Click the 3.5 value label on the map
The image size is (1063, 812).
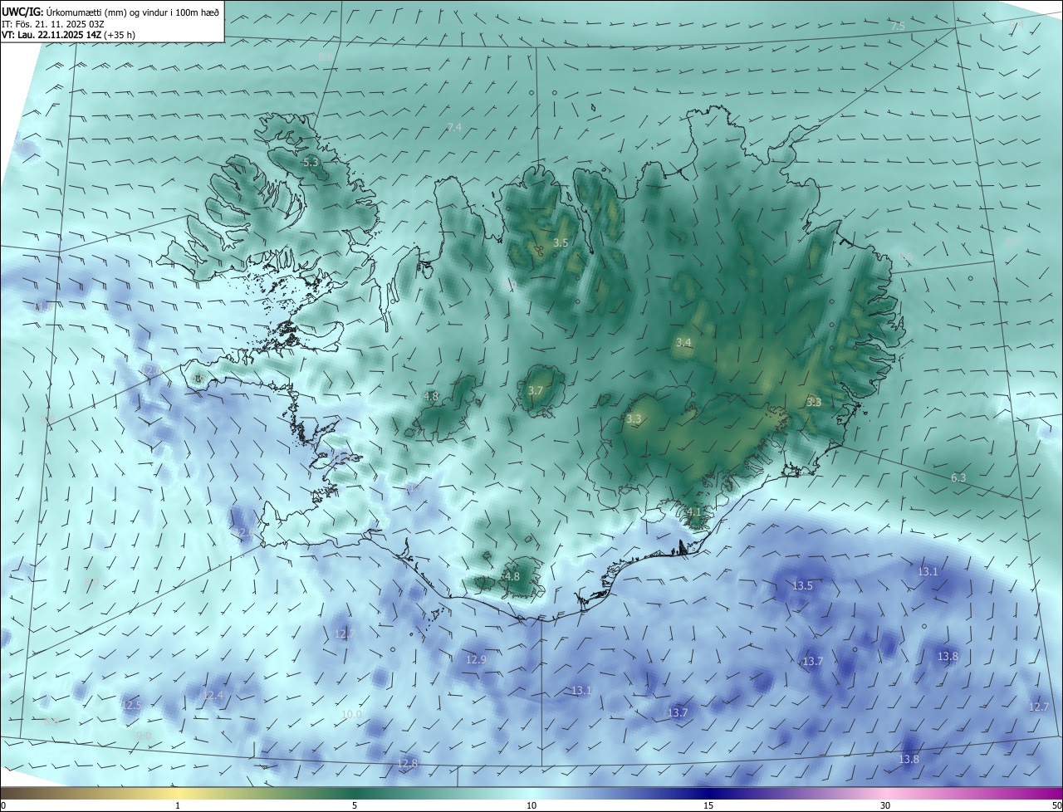(x=561, y=243)
